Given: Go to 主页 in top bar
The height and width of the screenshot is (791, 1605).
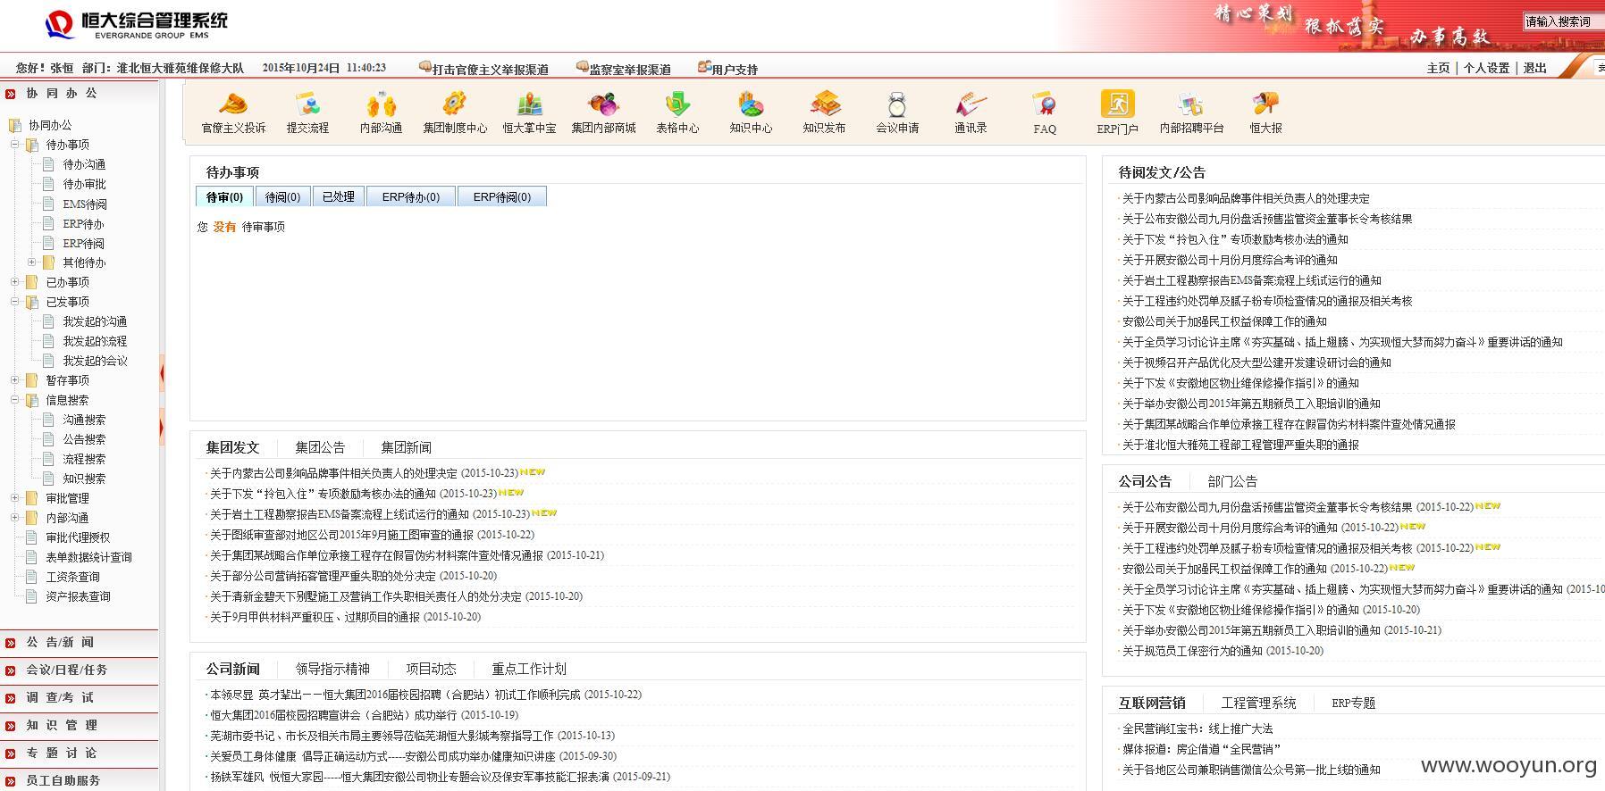Looking at the screenshot, I should pyautogui.click(x=1438, y=68).
